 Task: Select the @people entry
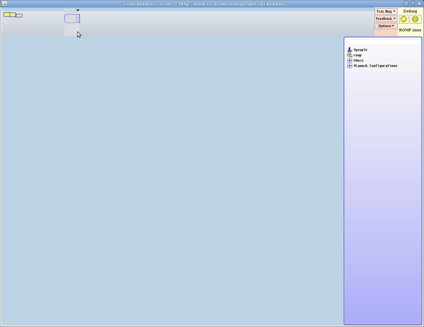(x=360, y=50)
